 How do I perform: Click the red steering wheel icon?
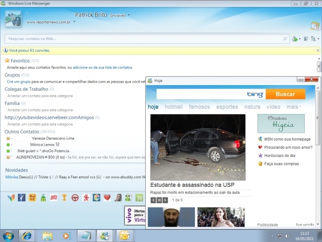tap(75, 198)
